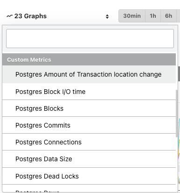180x193 pixels.
Task: Click the up-down selector arrows icon
Action: click(x=107, y=16)
